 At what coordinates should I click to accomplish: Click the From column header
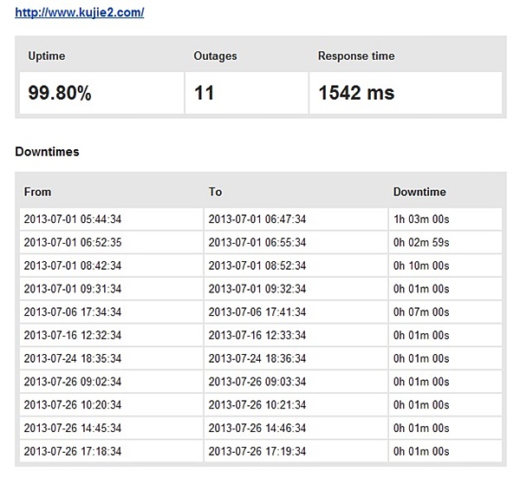click(x=38, y=192)
